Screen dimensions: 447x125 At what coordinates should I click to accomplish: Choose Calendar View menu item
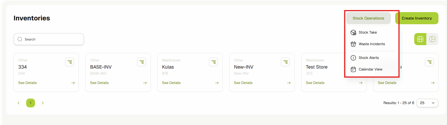coord(370,69)
